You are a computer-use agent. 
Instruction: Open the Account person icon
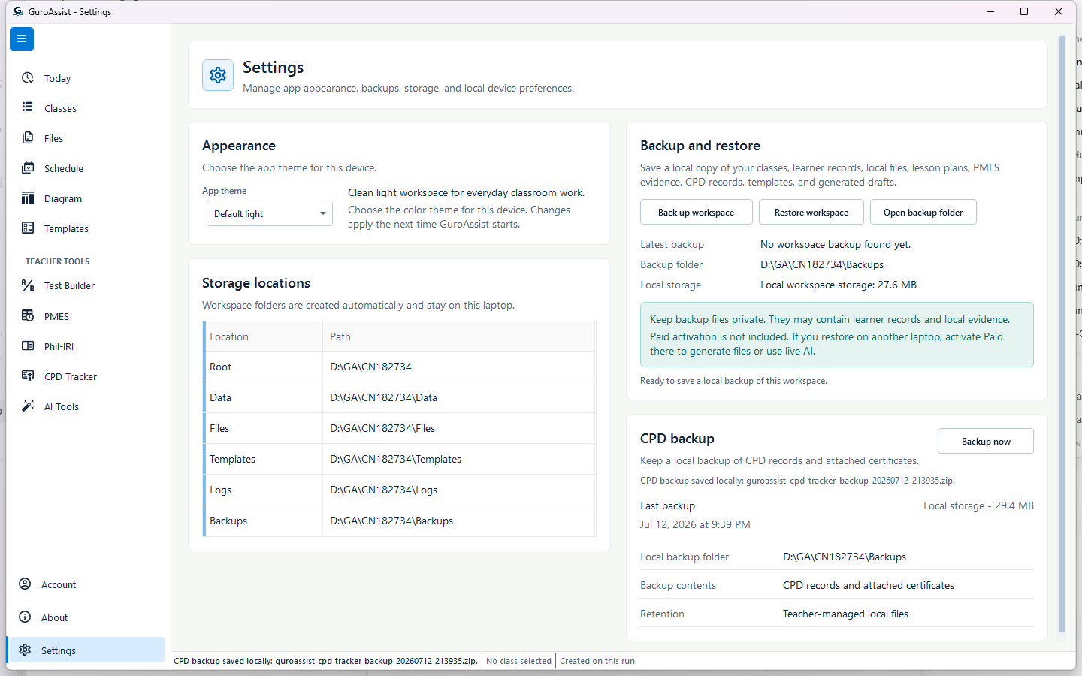(25, 584)
